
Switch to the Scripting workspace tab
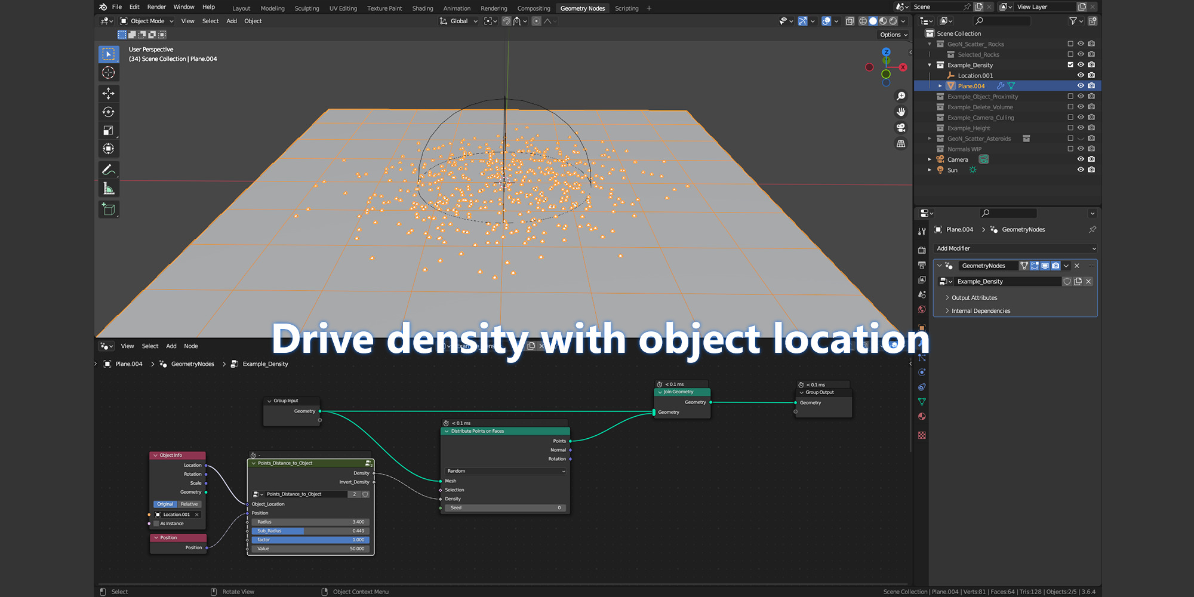click(x=627, y=8)
